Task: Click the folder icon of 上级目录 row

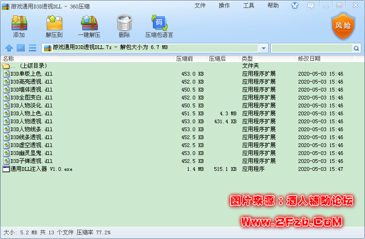Action: tap(6, 66)
